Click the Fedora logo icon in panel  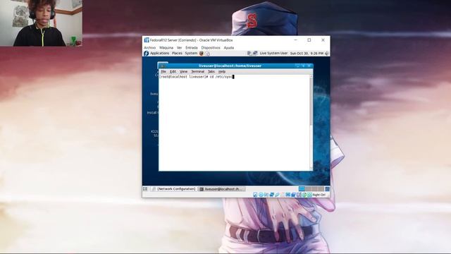pos(147,54)
